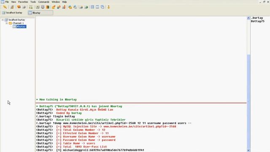This screenshot has width=270, height=152.
Task: Click the 'Total Column Number -> 12' line
Action: point(70,130)
